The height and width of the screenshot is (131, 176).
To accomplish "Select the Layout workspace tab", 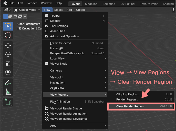I will (x=75, y=4).
